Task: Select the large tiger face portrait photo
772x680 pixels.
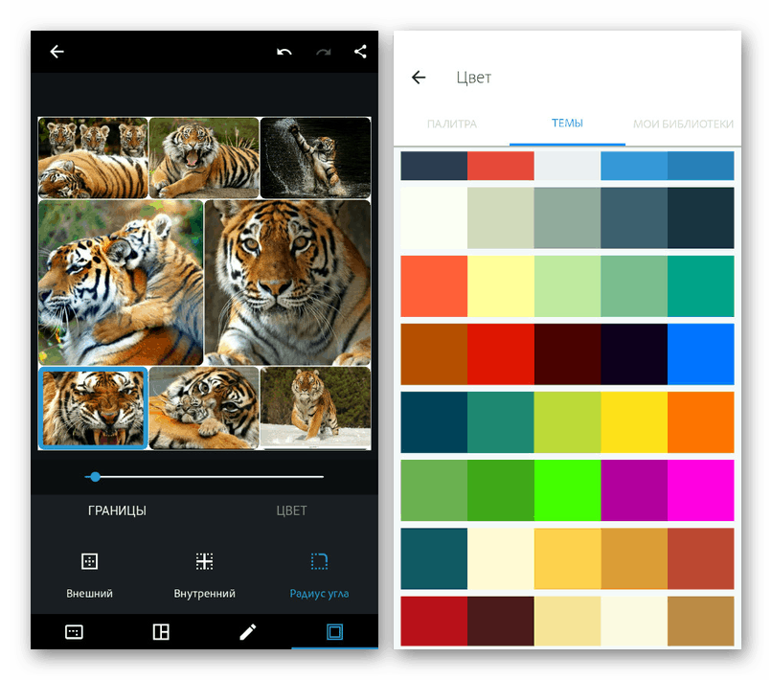Action: (x=288, y=283)
